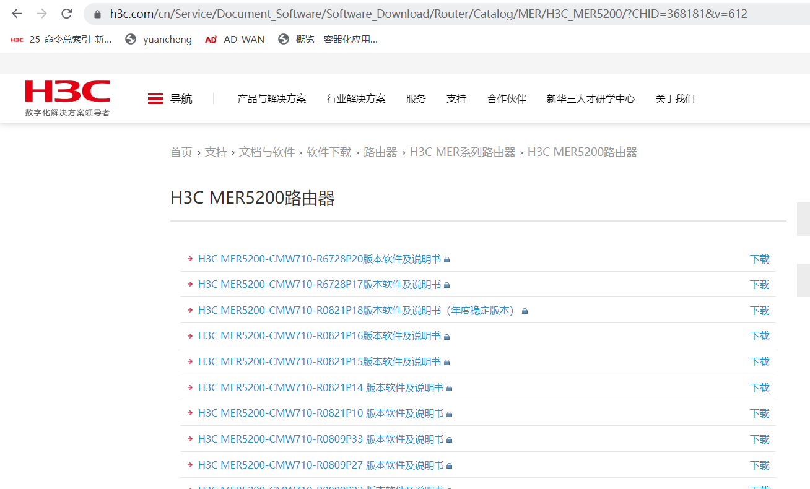
Task: Go to H3C MER系列路由器 in the breadcrumb
Action: (463, 152)
